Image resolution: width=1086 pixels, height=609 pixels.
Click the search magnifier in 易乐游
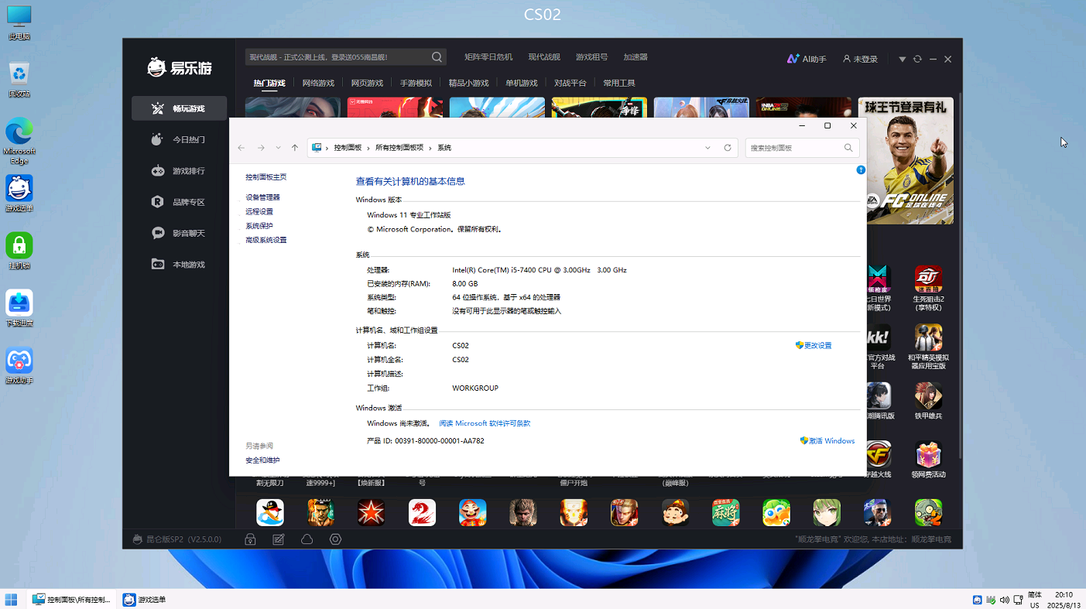coord(437,57)
